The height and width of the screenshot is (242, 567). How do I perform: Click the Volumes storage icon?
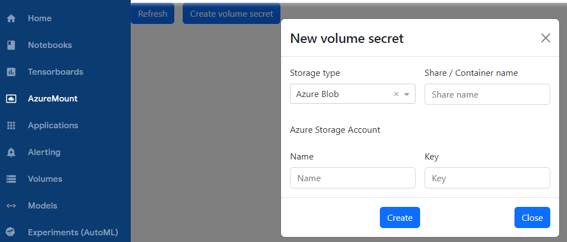(x=11, y=179)
